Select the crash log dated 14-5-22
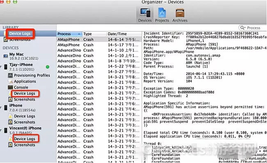 (x=99, y=66)
